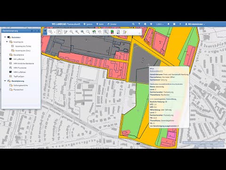Toggle HH Luftbilder layer visibility
226x170 pixels.
[x=10, y=59]
